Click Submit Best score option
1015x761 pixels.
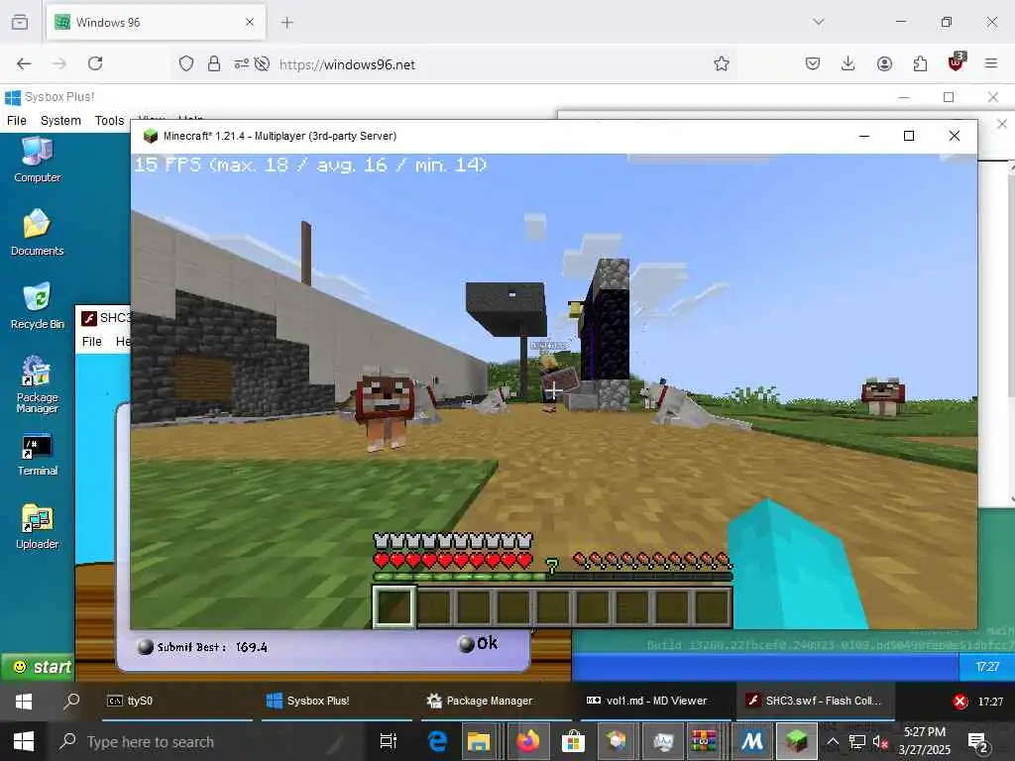coord(202,646)
